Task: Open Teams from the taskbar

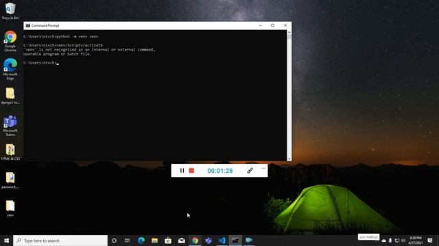Action: click(x=209, y=241)
